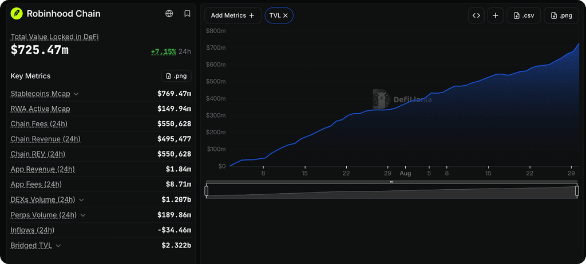
Task: Click the plus icon beside the embed button
Action: pyautogui.click(x=496, y=15)
